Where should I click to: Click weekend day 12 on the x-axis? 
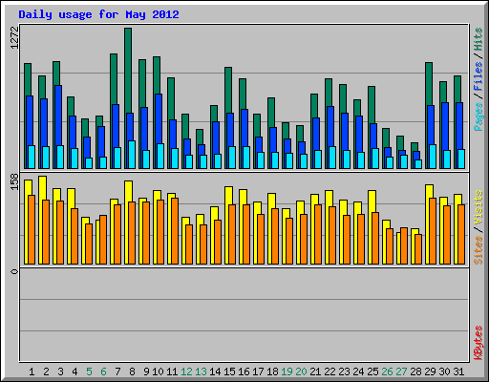pos(186,371)
